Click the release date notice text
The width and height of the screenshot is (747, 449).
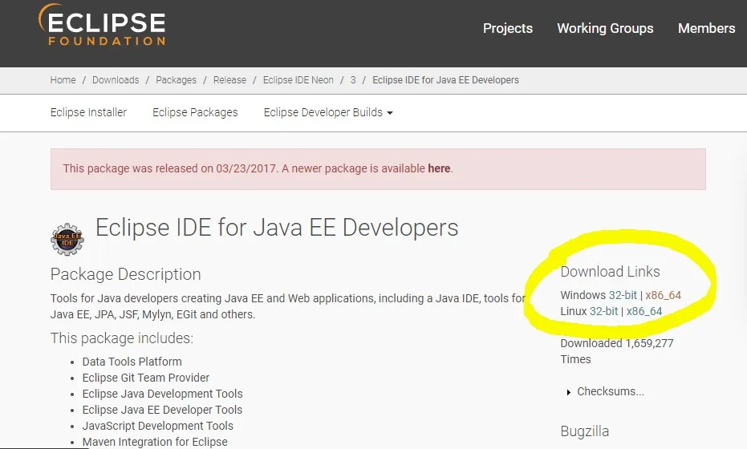click(258, 168)
